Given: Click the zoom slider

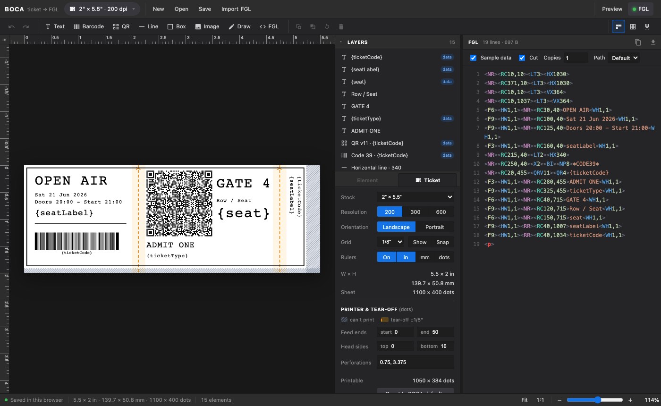Looking at the screenshot, I should click(595, 400).
